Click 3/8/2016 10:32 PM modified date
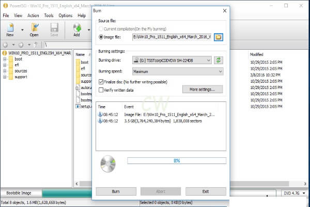 click(265, 75)
